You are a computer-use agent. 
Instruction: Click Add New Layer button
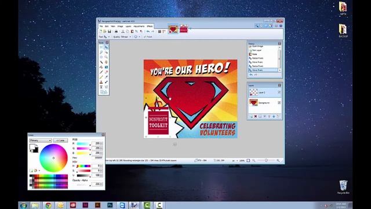click(x=251, y=116)
